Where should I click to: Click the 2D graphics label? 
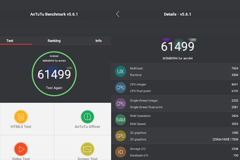tap(138, 133)
